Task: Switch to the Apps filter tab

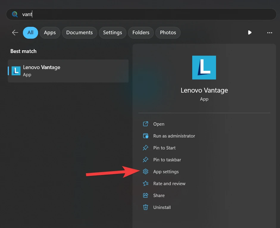Action: click(50, 32)
